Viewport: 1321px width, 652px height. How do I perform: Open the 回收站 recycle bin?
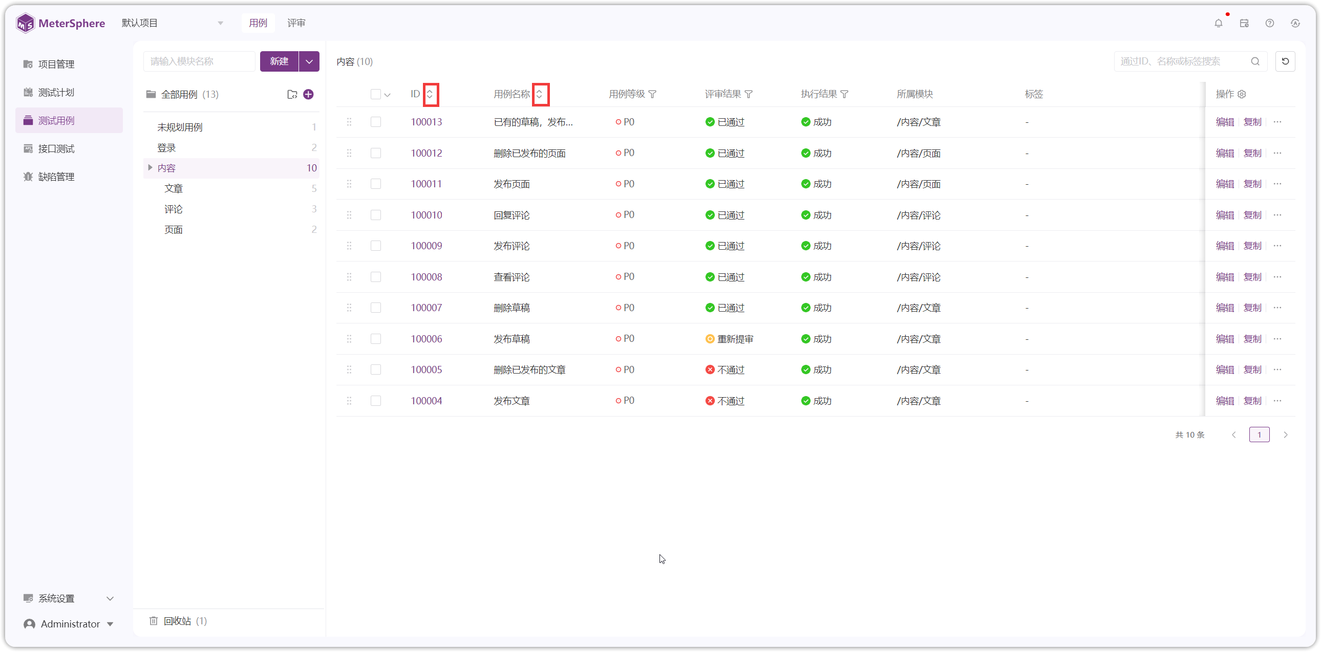(178, 621)
